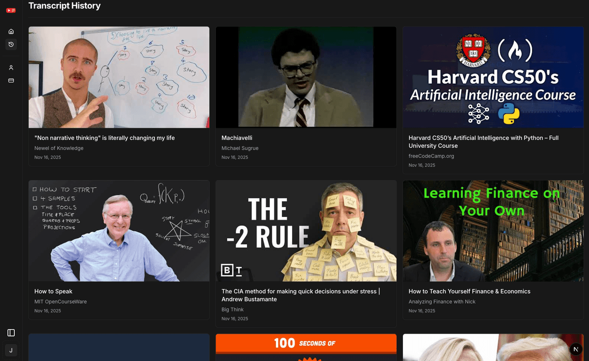Open the Machiavelli lecture thumbnail
This screenshot has height=361, width=589.
click(306, 77)
